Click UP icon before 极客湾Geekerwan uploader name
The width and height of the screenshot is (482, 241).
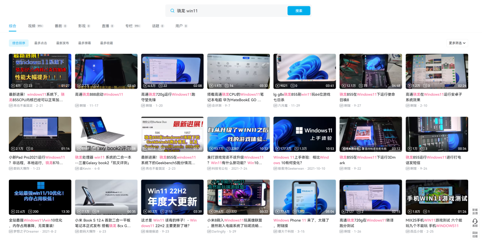point(275,168)
